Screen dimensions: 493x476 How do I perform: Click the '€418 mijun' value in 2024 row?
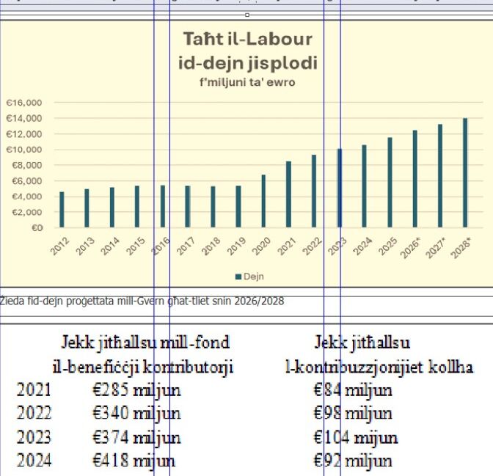pos(134,461)
